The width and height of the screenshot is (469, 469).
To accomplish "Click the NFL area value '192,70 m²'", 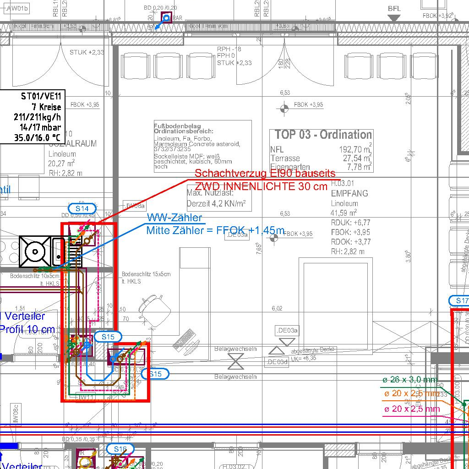I will click(355, 149).
